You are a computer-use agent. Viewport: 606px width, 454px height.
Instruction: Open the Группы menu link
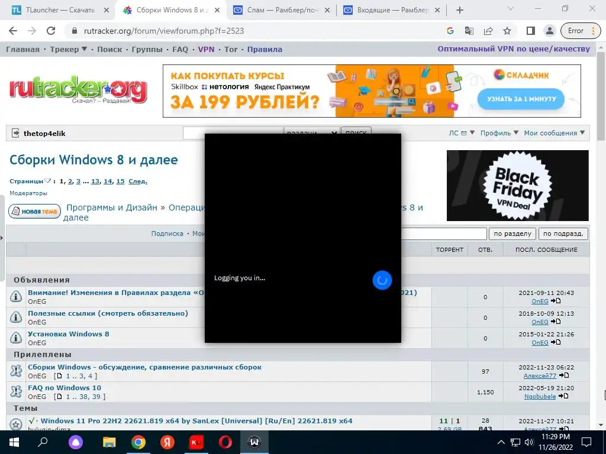147,50
